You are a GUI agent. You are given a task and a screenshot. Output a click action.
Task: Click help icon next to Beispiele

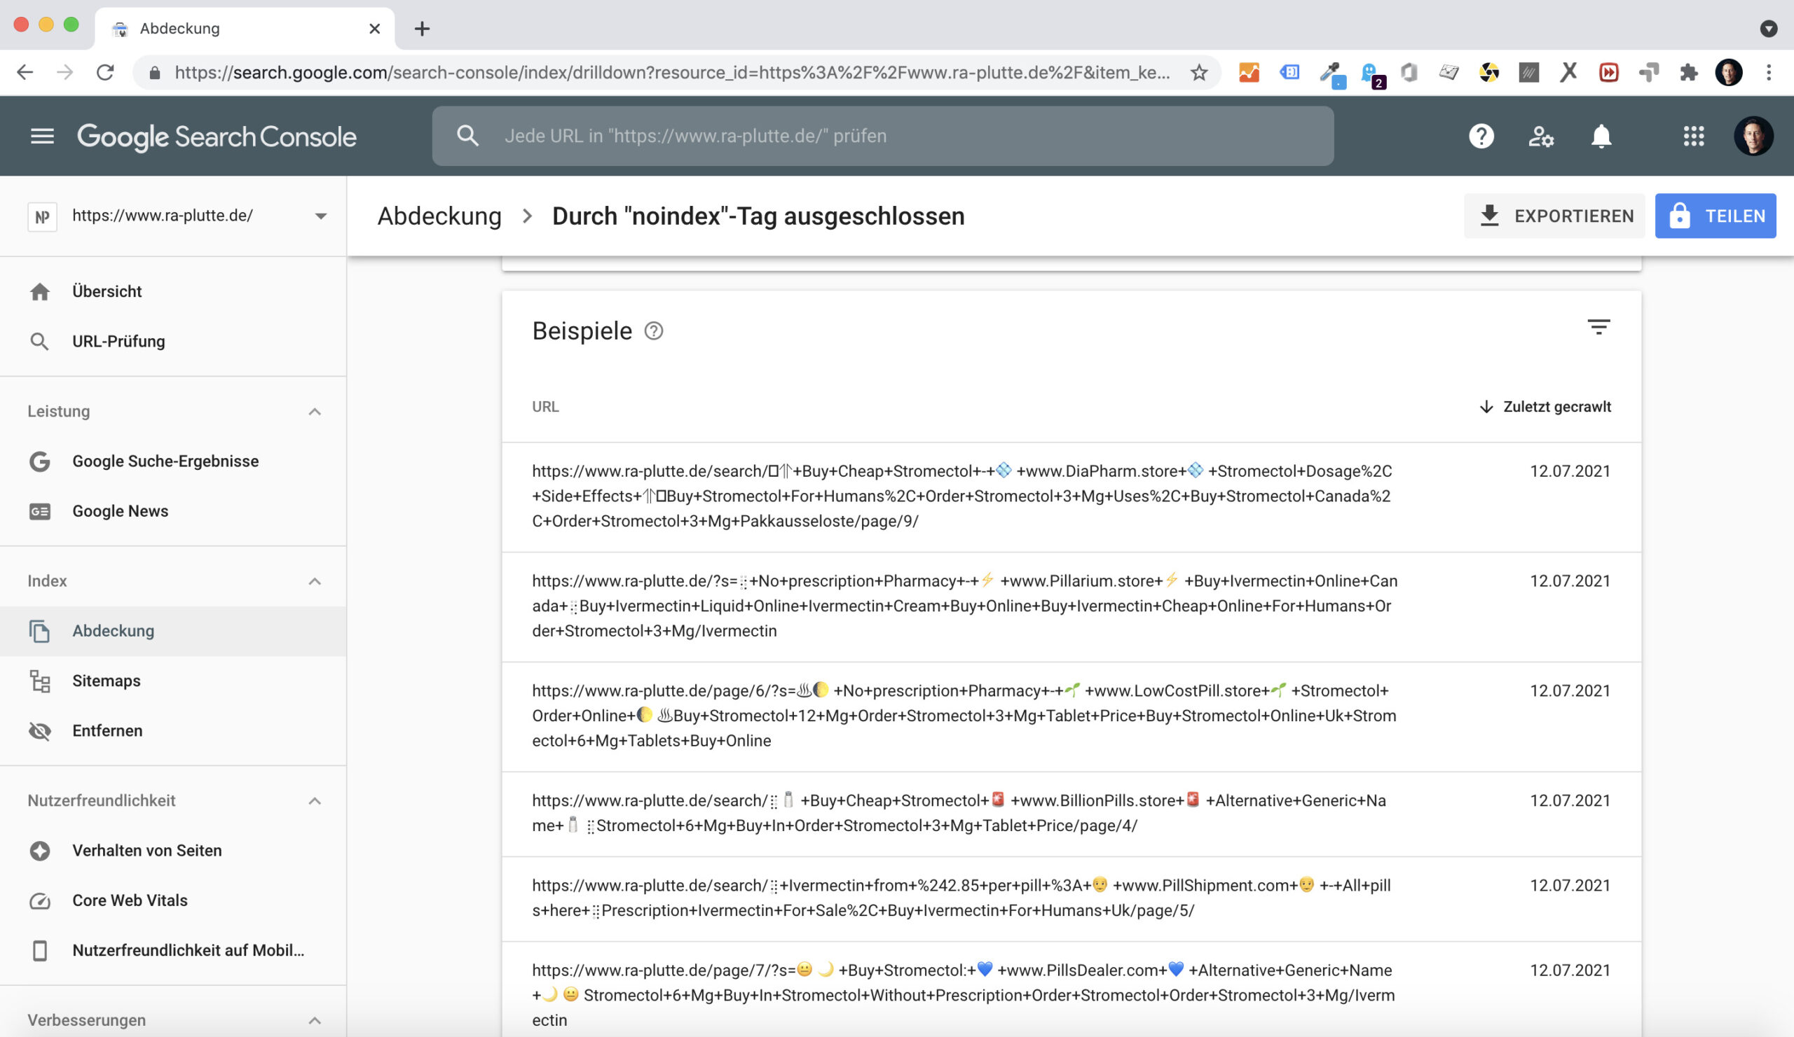(654, 331)
